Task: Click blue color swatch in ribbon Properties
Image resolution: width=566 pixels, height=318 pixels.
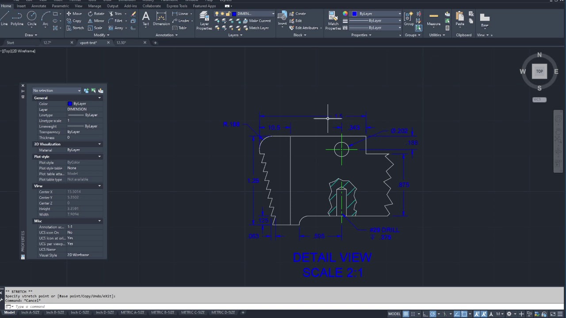Action: point(354,14)
